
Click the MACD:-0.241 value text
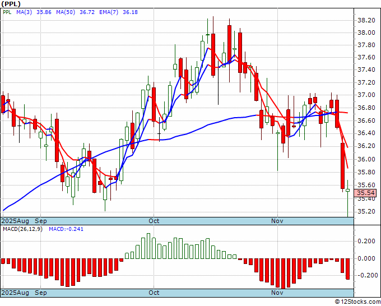(x=66, y=229)
